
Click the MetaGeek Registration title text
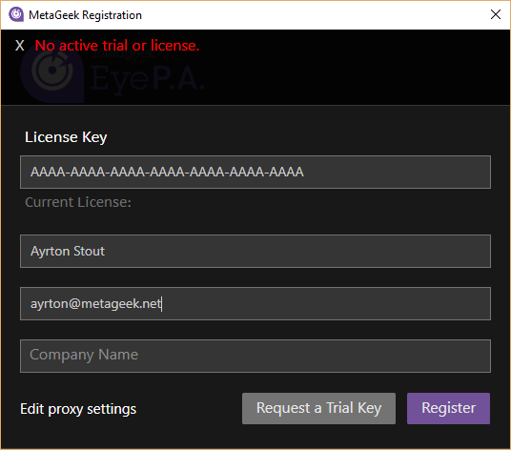click(85, 15)
